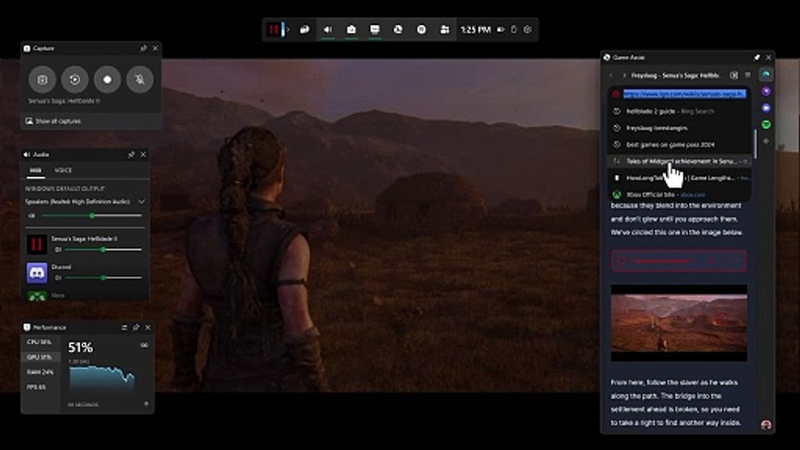
Task: Click scrollbar in suggestion dropdown
Action: point(756,144)
